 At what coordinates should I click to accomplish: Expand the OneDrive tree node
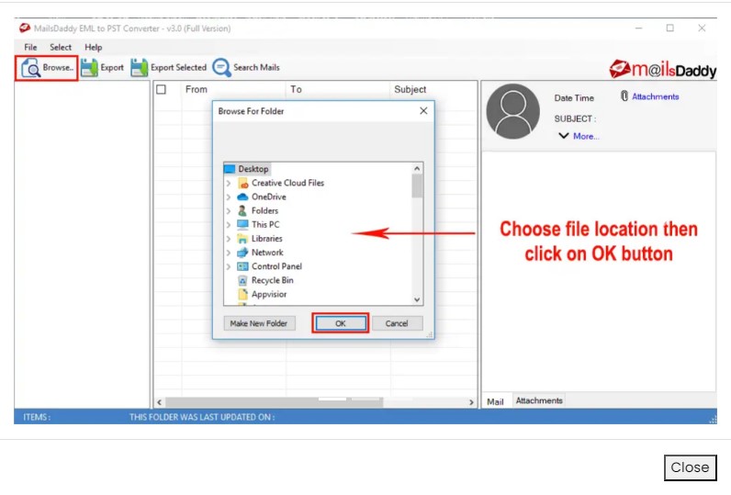click(x=229, y=197)
